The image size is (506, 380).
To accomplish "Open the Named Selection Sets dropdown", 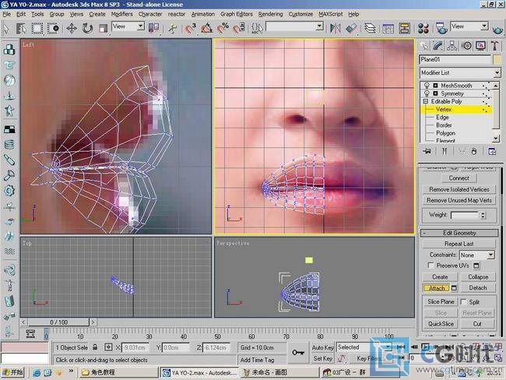I will click(294, 26).
